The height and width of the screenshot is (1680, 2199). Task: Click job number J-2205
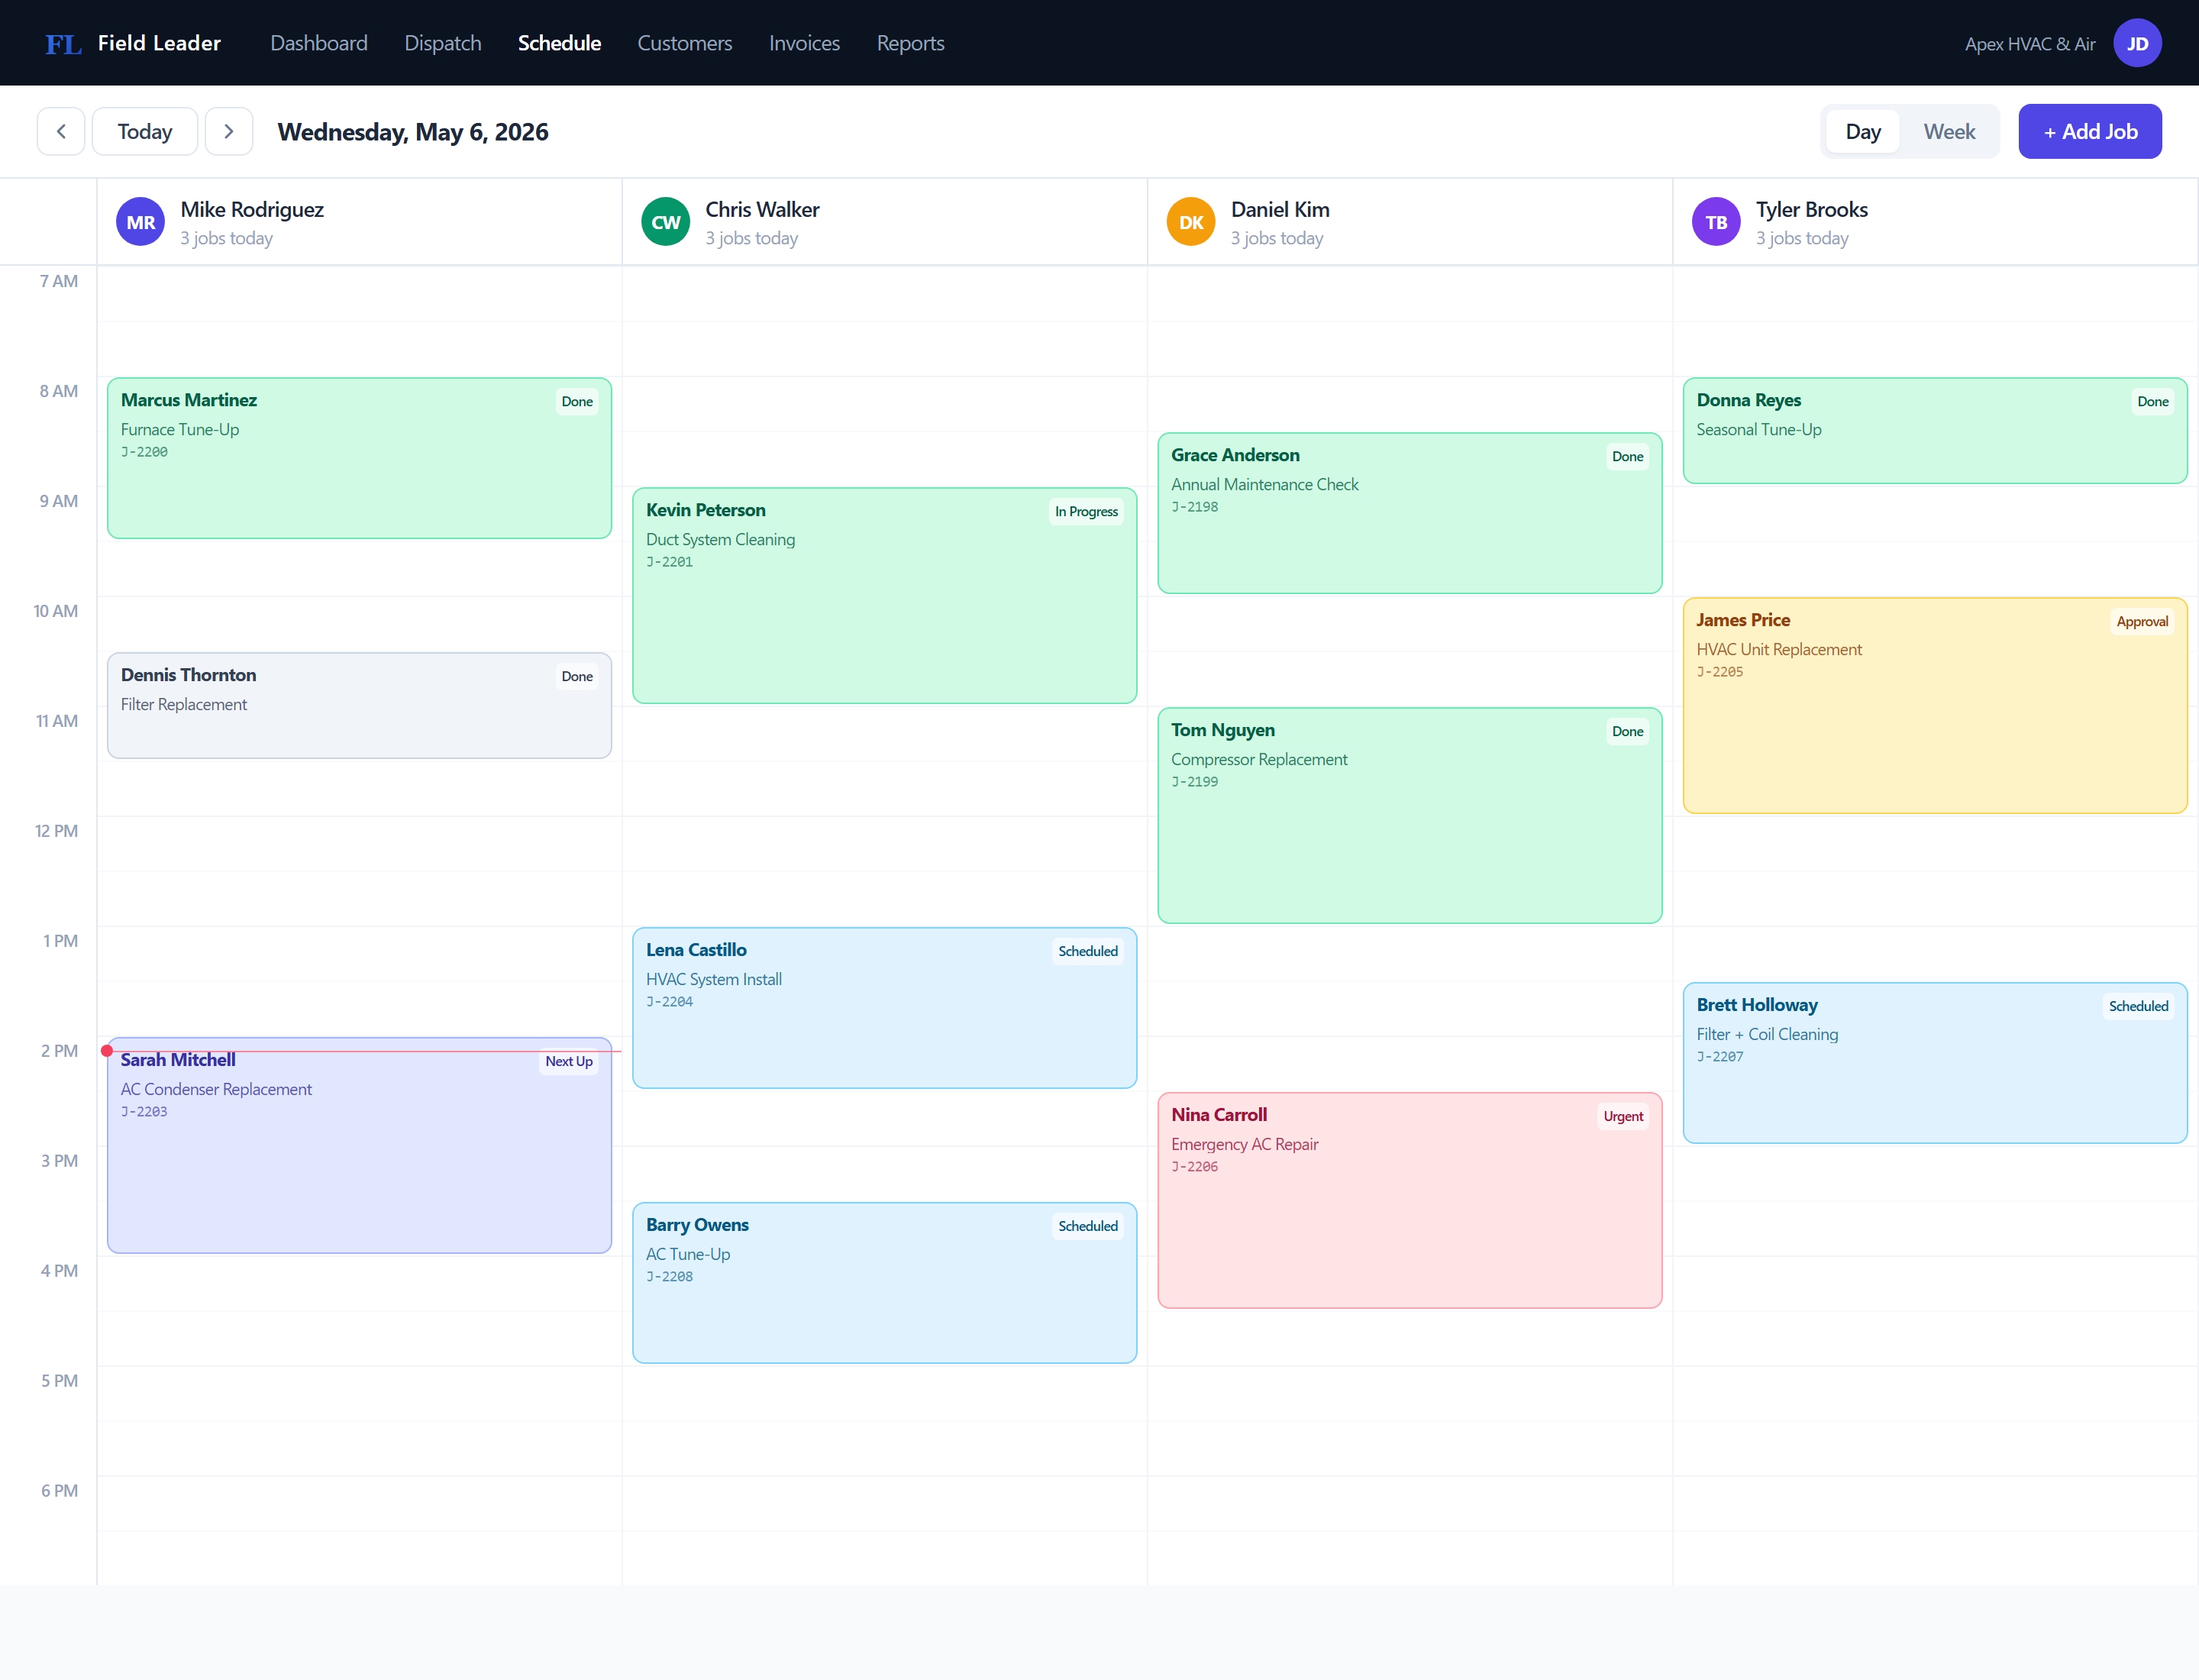[1719, 672]
